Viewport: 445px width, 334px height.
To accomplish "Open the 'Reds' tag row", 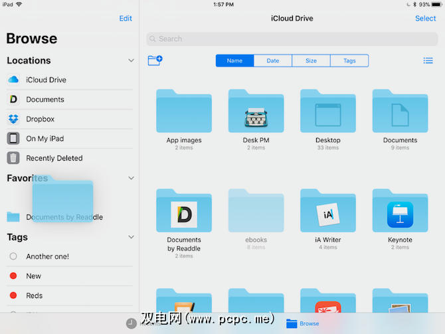I will click(70, 295).
